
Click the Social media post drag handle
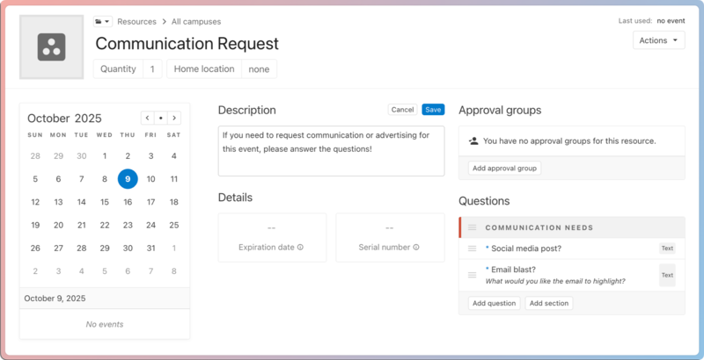(473, 249)
